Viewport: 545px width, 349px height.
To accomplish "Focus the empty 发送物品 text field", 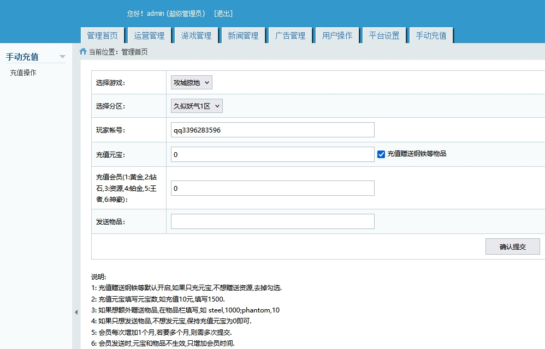I will tap(272, 221).
